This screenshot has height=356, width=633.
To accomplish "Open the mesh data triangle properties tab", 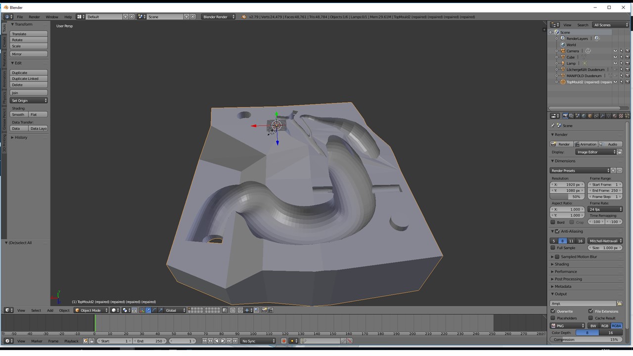I will pyautogui.click(x=608, y=116).
